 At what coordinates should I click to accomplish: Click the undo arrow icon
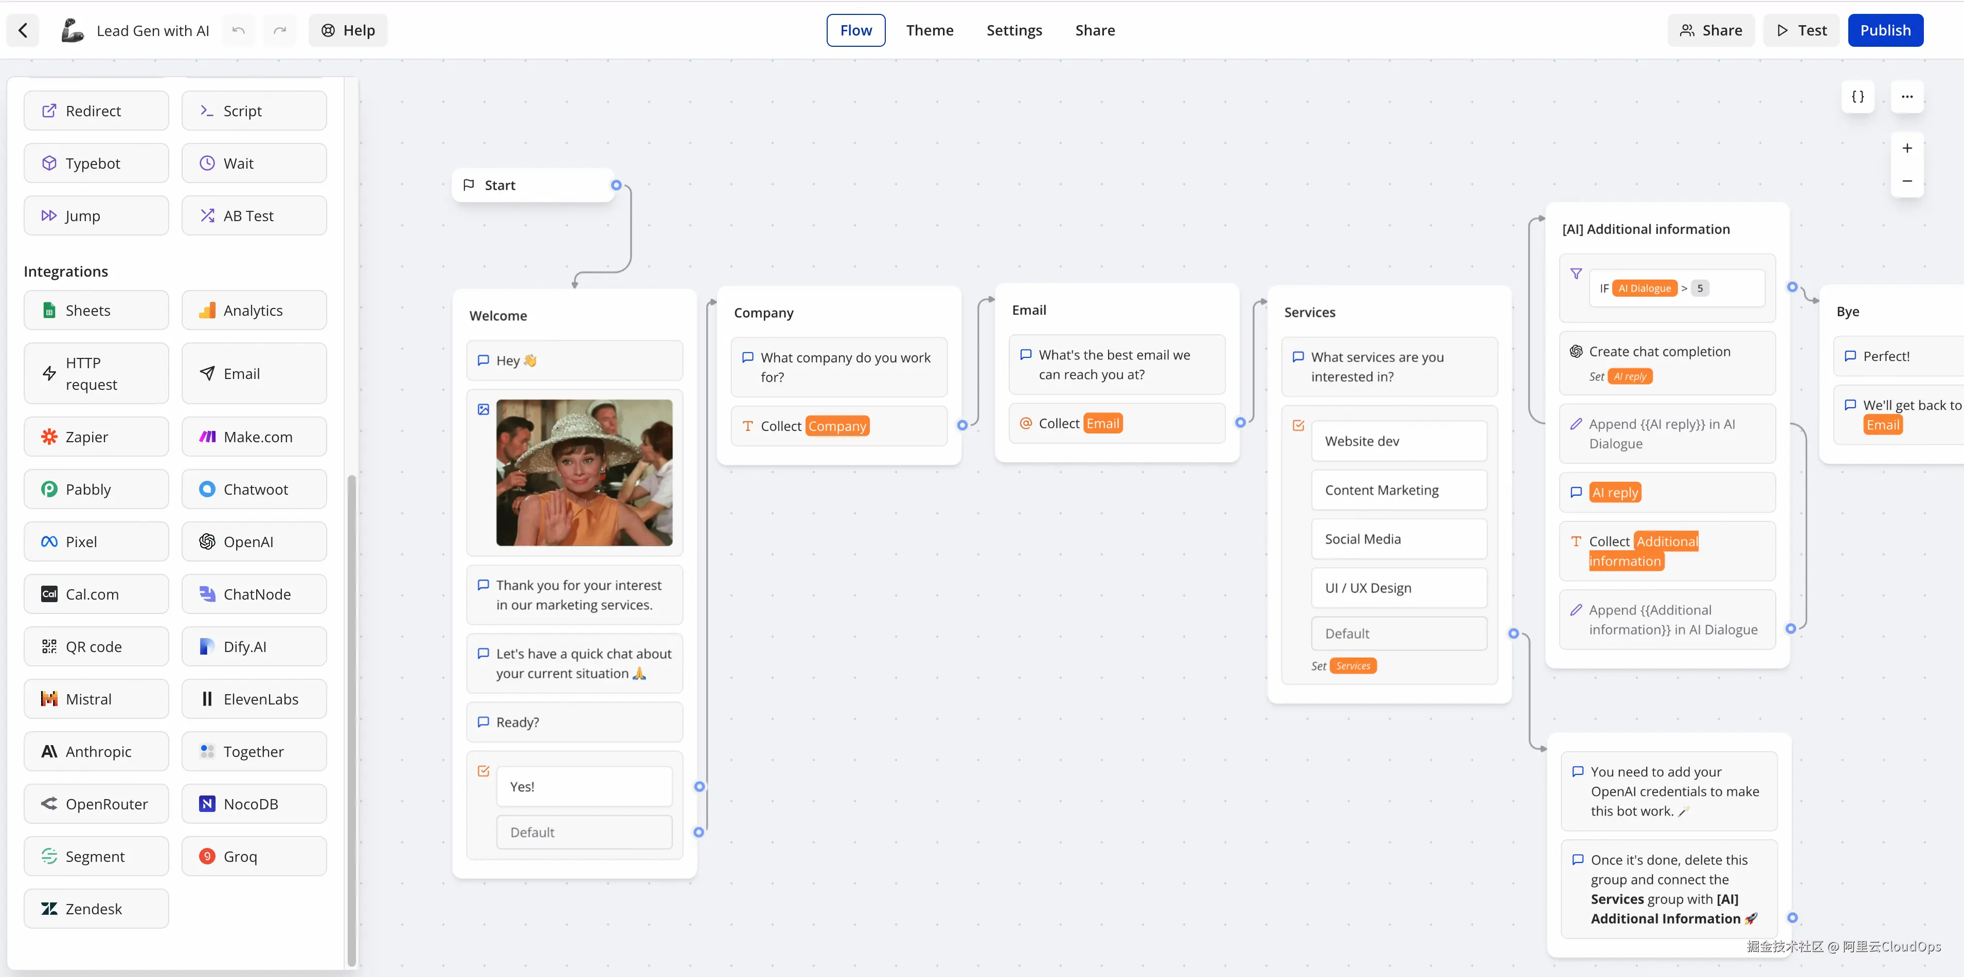(x=239, y=30)
